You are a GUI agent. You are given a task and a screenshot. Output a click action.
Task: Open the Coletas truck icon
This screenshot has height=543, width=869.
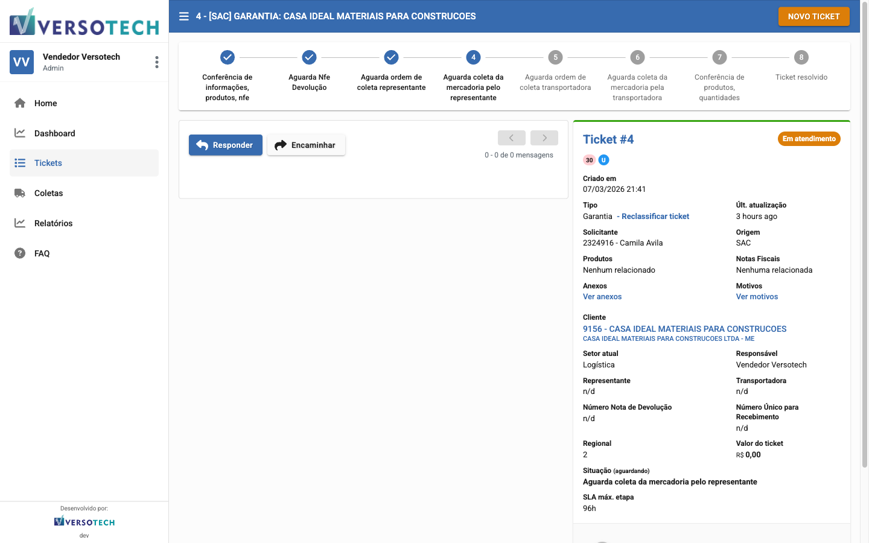tap(20, 193)
